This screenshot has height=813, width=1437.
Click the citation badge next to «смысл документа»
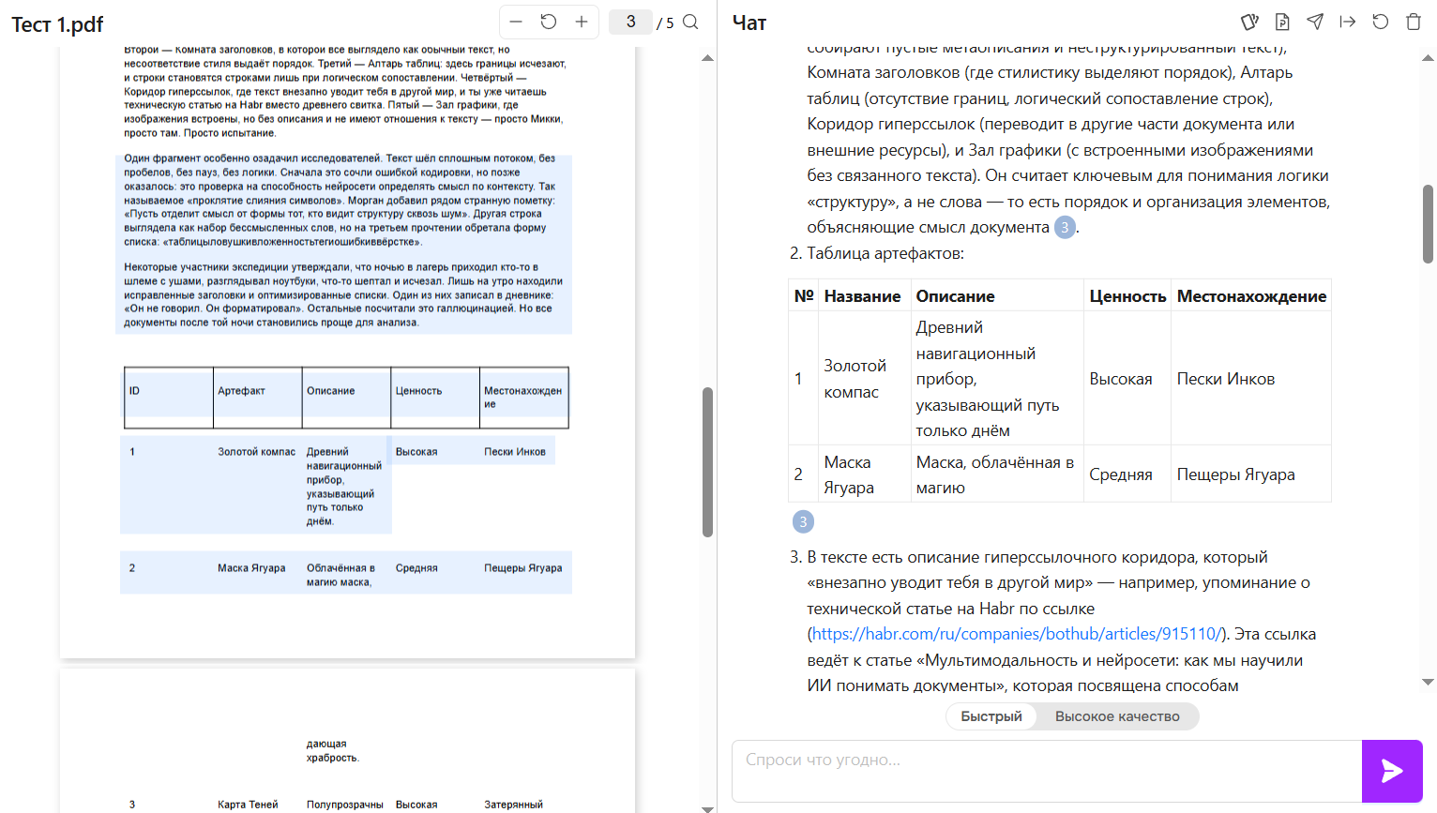click(x=1065, y=227)
